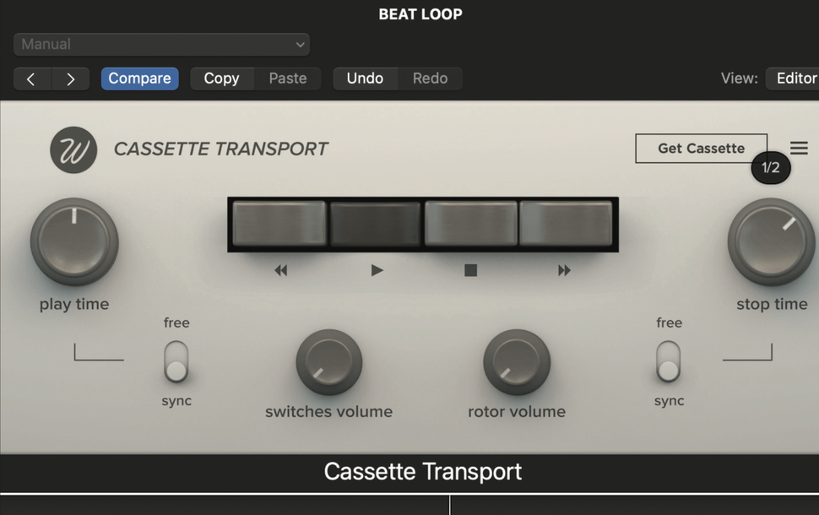Image resolution: width=819 pixels, height=515 pixels.
Task: Click the Get Cassette button
Action: pos(701,148)
